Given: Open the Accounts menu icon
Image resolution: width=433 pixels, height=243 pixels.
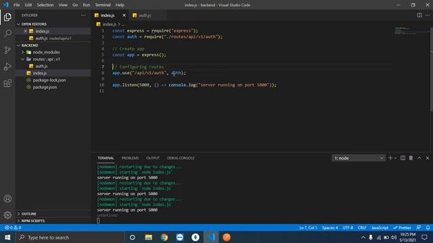Looking at the screenshot, I should tap(7, 198).
